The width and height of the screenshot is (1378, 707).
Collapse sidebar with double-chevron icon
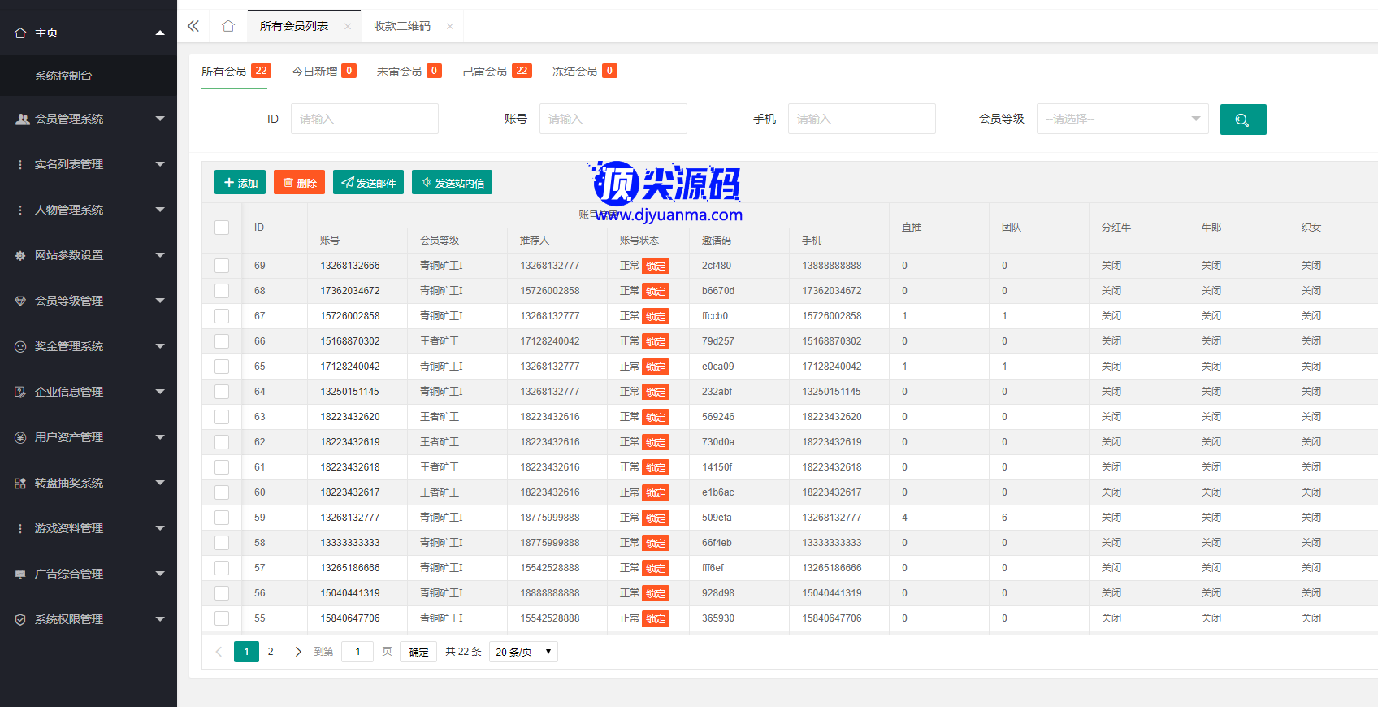tap(193, 26)
